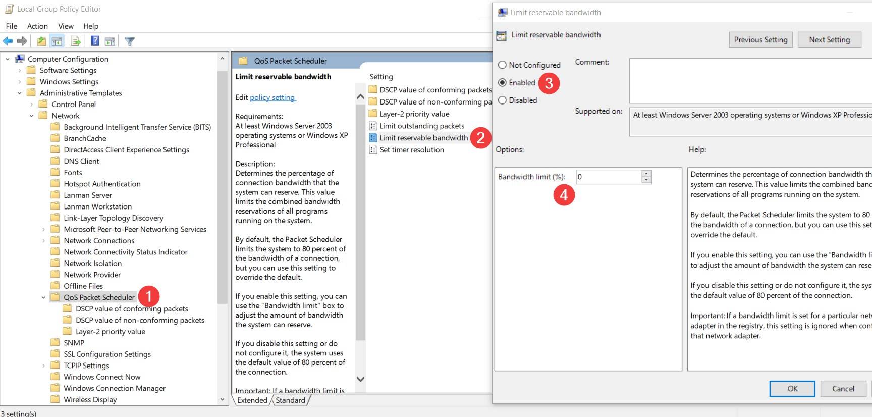The image size is (872, 417).
Task: Select the Set timer resolution setting
Action: click(x=411, y=150)
